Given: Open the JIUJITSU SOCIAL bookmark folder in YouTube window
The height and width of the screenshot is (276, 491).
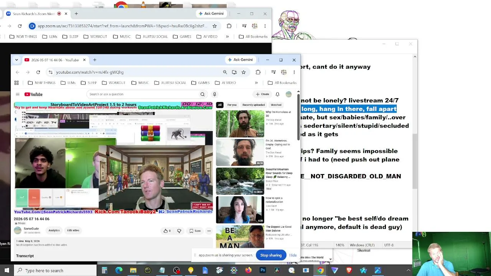Looking at the screenshot, I should (x=170, y=83).
